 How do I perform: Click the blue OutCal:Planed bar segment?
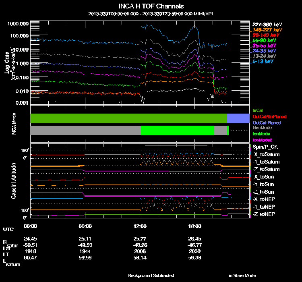pos(238,118)
